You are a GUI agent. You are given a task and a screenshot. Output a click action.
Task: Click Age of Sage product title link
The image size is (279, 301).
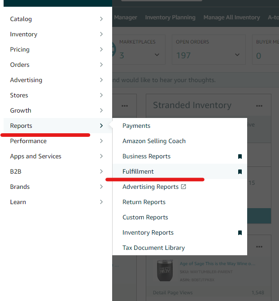click(217, 264)
